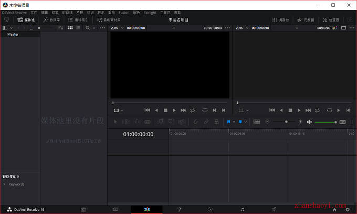Click the replace clip edit icon
Screen dimensions: 357x214
182,122
